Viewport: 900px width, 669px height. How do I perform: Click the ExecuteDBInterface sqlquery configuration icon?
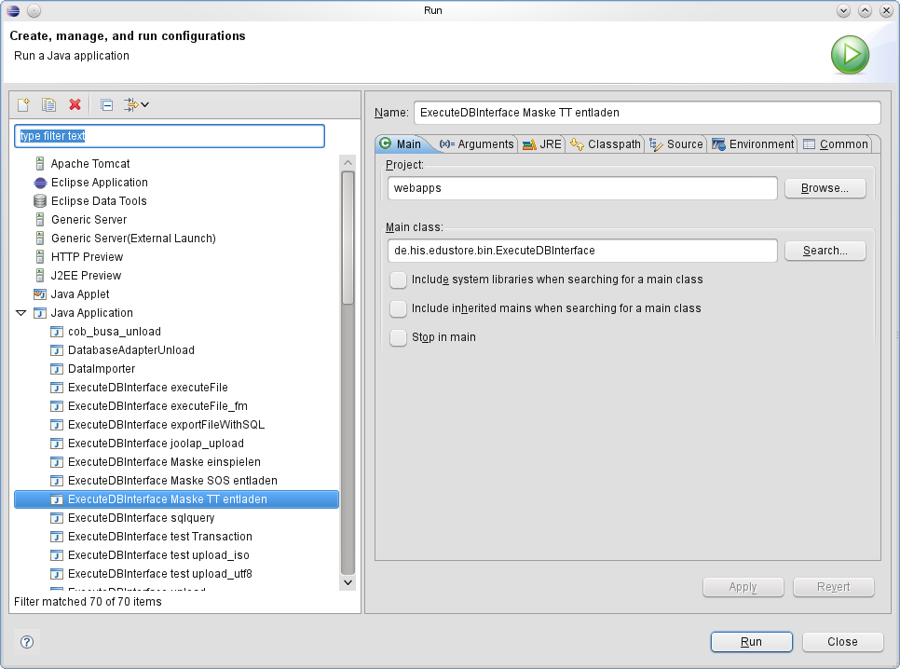[x=56, y=518]
